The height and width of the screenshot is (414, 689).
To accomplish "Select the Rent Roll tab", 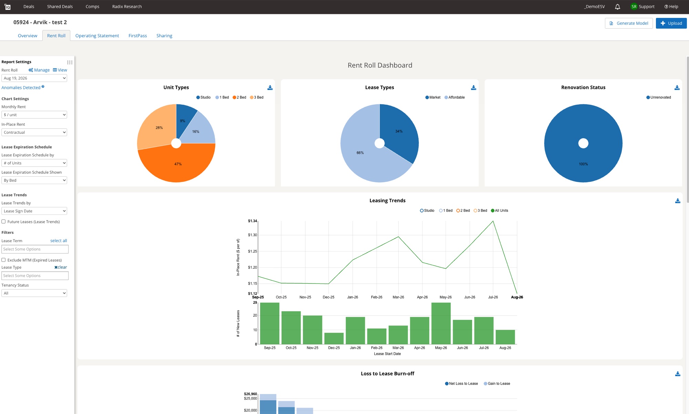I will pos(56,35).
